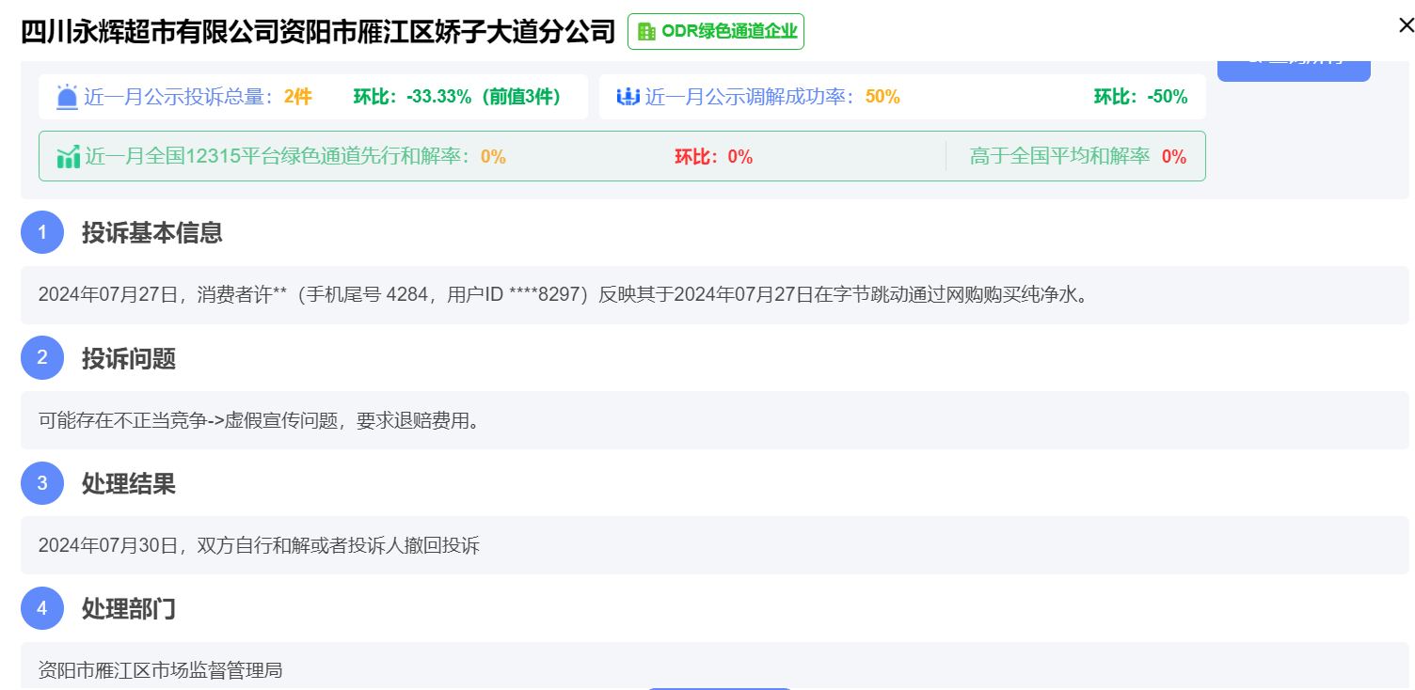Click the 高于全国平均和解率 label
This screenshot has height=690, width=1415.
1060,157
